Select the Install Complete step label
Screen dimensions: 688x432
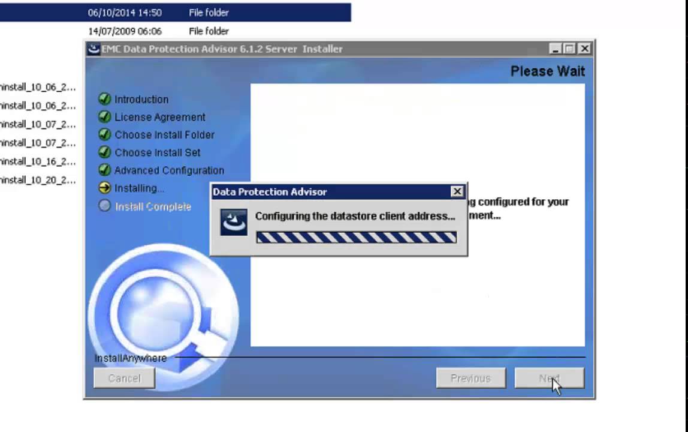[153, 206]
